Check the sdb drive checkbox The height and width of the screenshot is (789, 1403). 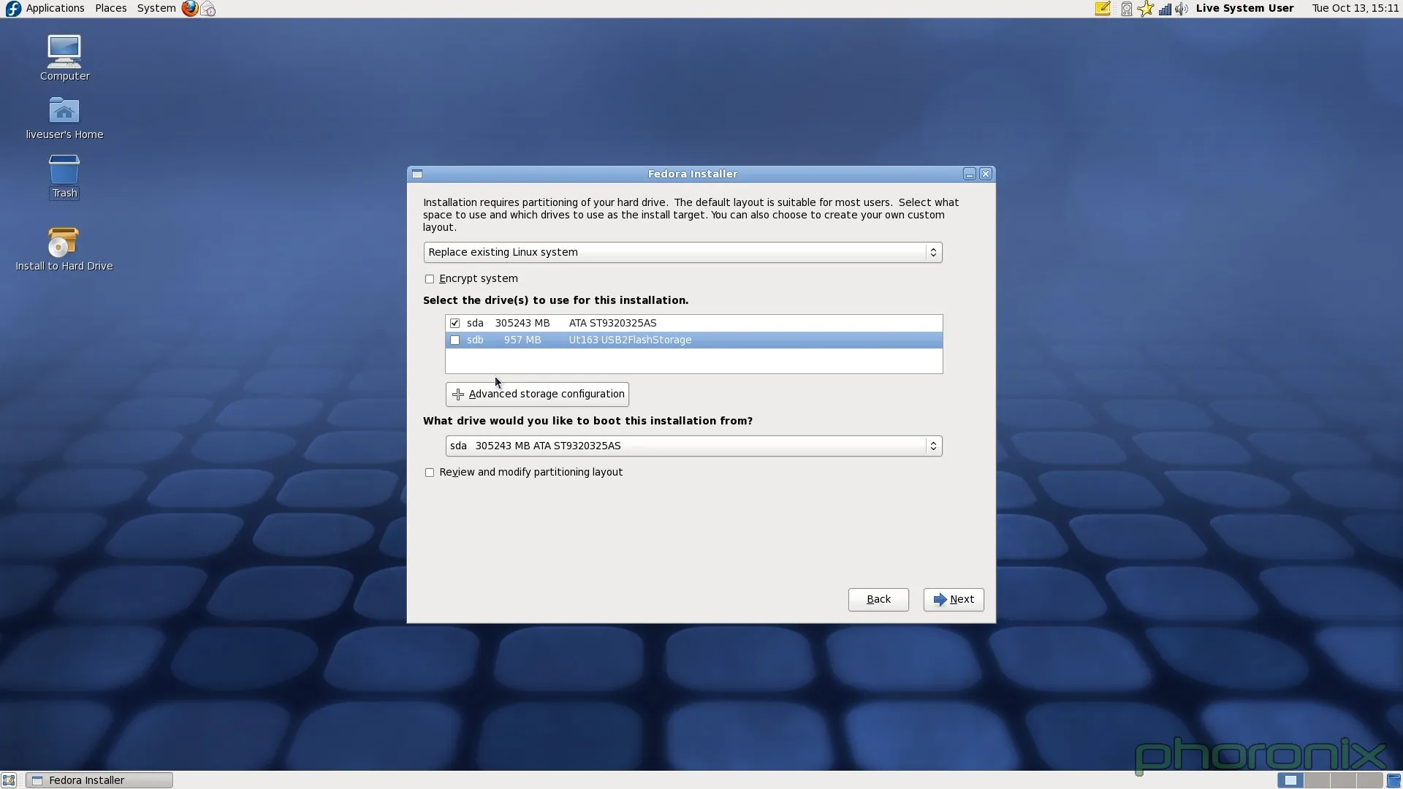[455, 340]
